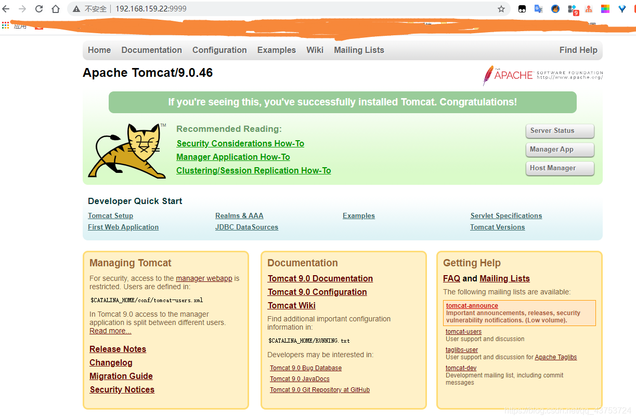636x420 pixels.
Task: Open JDBC DataSources link
Action: (246, 227)
